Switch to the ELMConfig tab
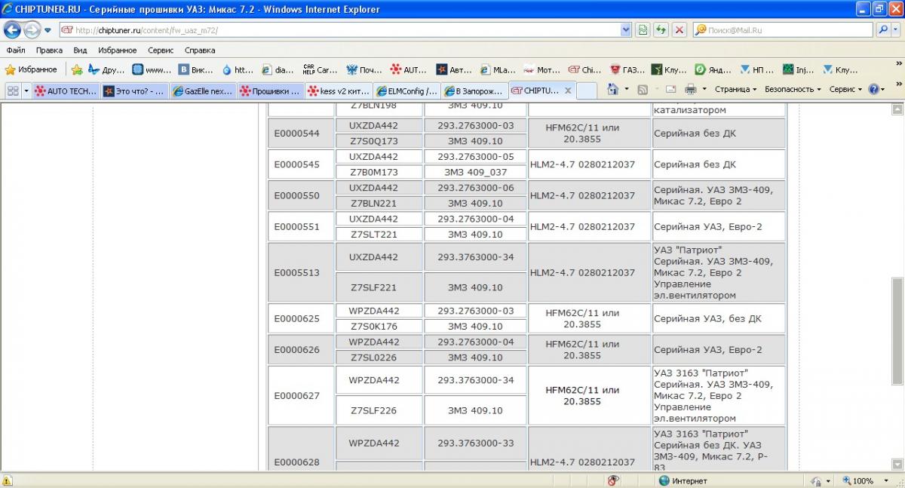 [406, 91]
